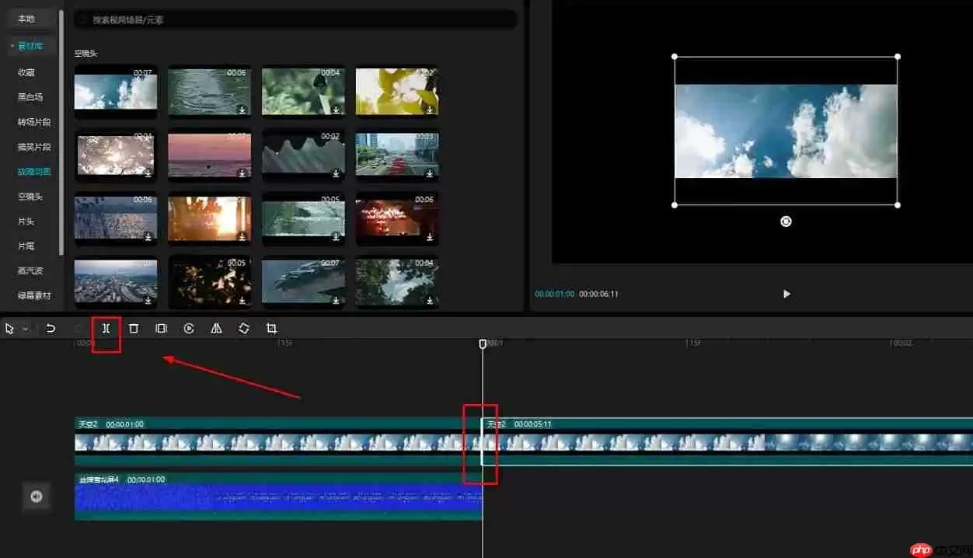Click the Freeze frame icon
This screenshot has height=558, width=973.
click(x=161, y=328)
